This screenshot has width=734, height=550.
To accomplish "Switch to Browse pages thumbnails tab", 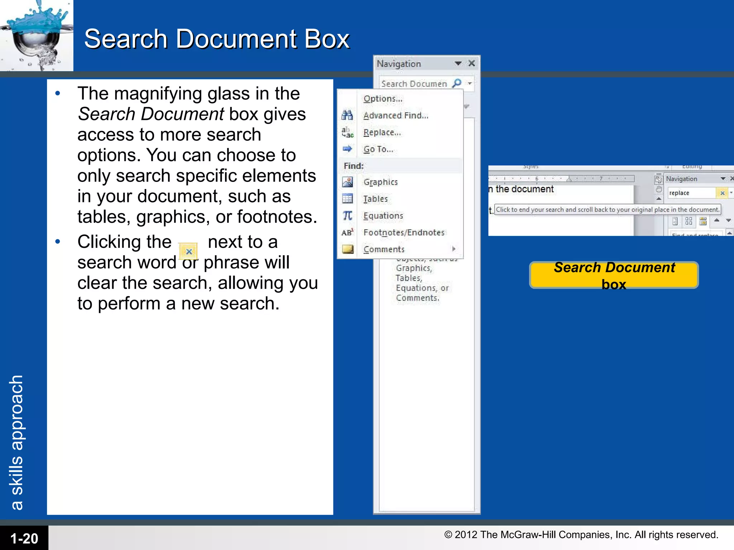I will click(x=689, y=221).
